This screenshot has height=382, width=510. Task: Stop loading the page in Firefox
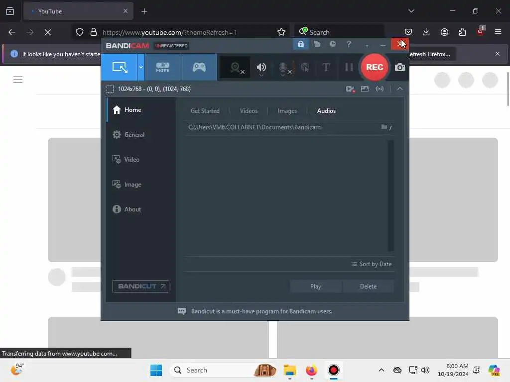tap(48, 32)
